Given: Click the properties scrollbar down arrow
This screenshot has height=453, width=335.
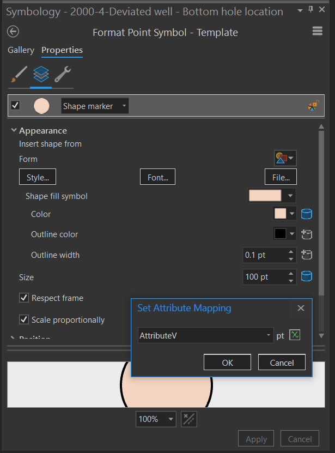Looking at the screenshot, I should click(321, 336).
